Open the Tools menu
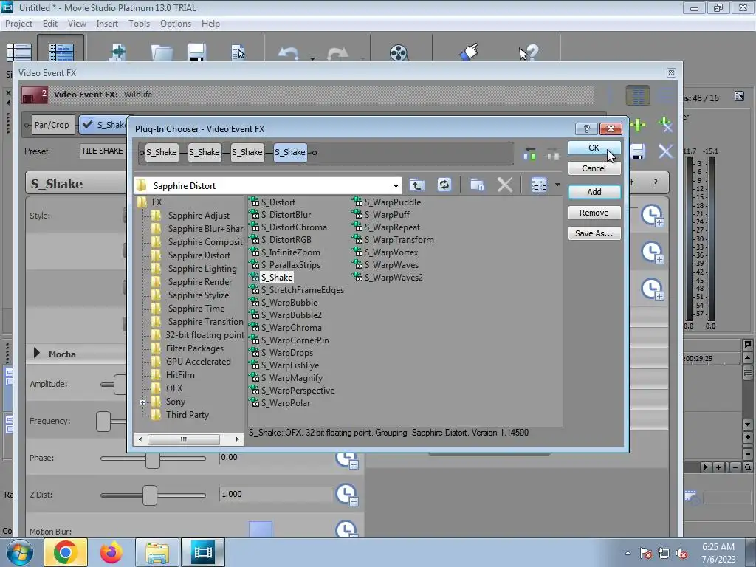 click(x=139, y=23)
